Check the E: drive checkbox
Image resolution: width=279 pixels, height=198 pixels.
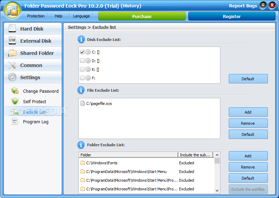(82, 69)
